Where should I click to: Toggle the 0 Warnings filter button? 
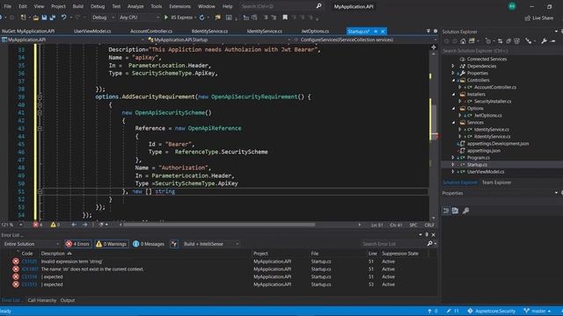point(112,244)
